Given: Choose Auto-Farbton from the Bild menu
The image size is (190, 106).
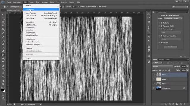Looking at the screenshot, I should (x=41, y=13).
